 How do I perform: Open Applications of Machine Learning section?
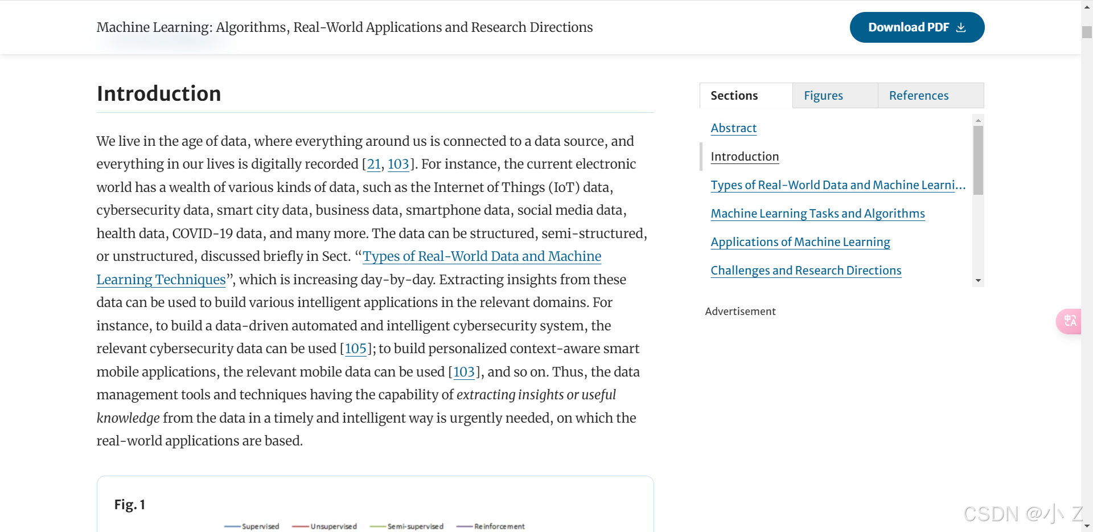point(800,242)
